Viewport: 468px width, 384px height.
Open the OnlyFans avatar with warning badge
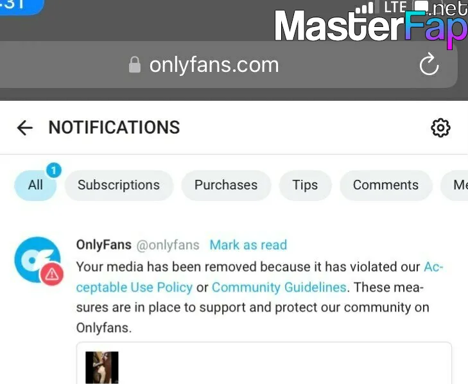tap(38, 260)
